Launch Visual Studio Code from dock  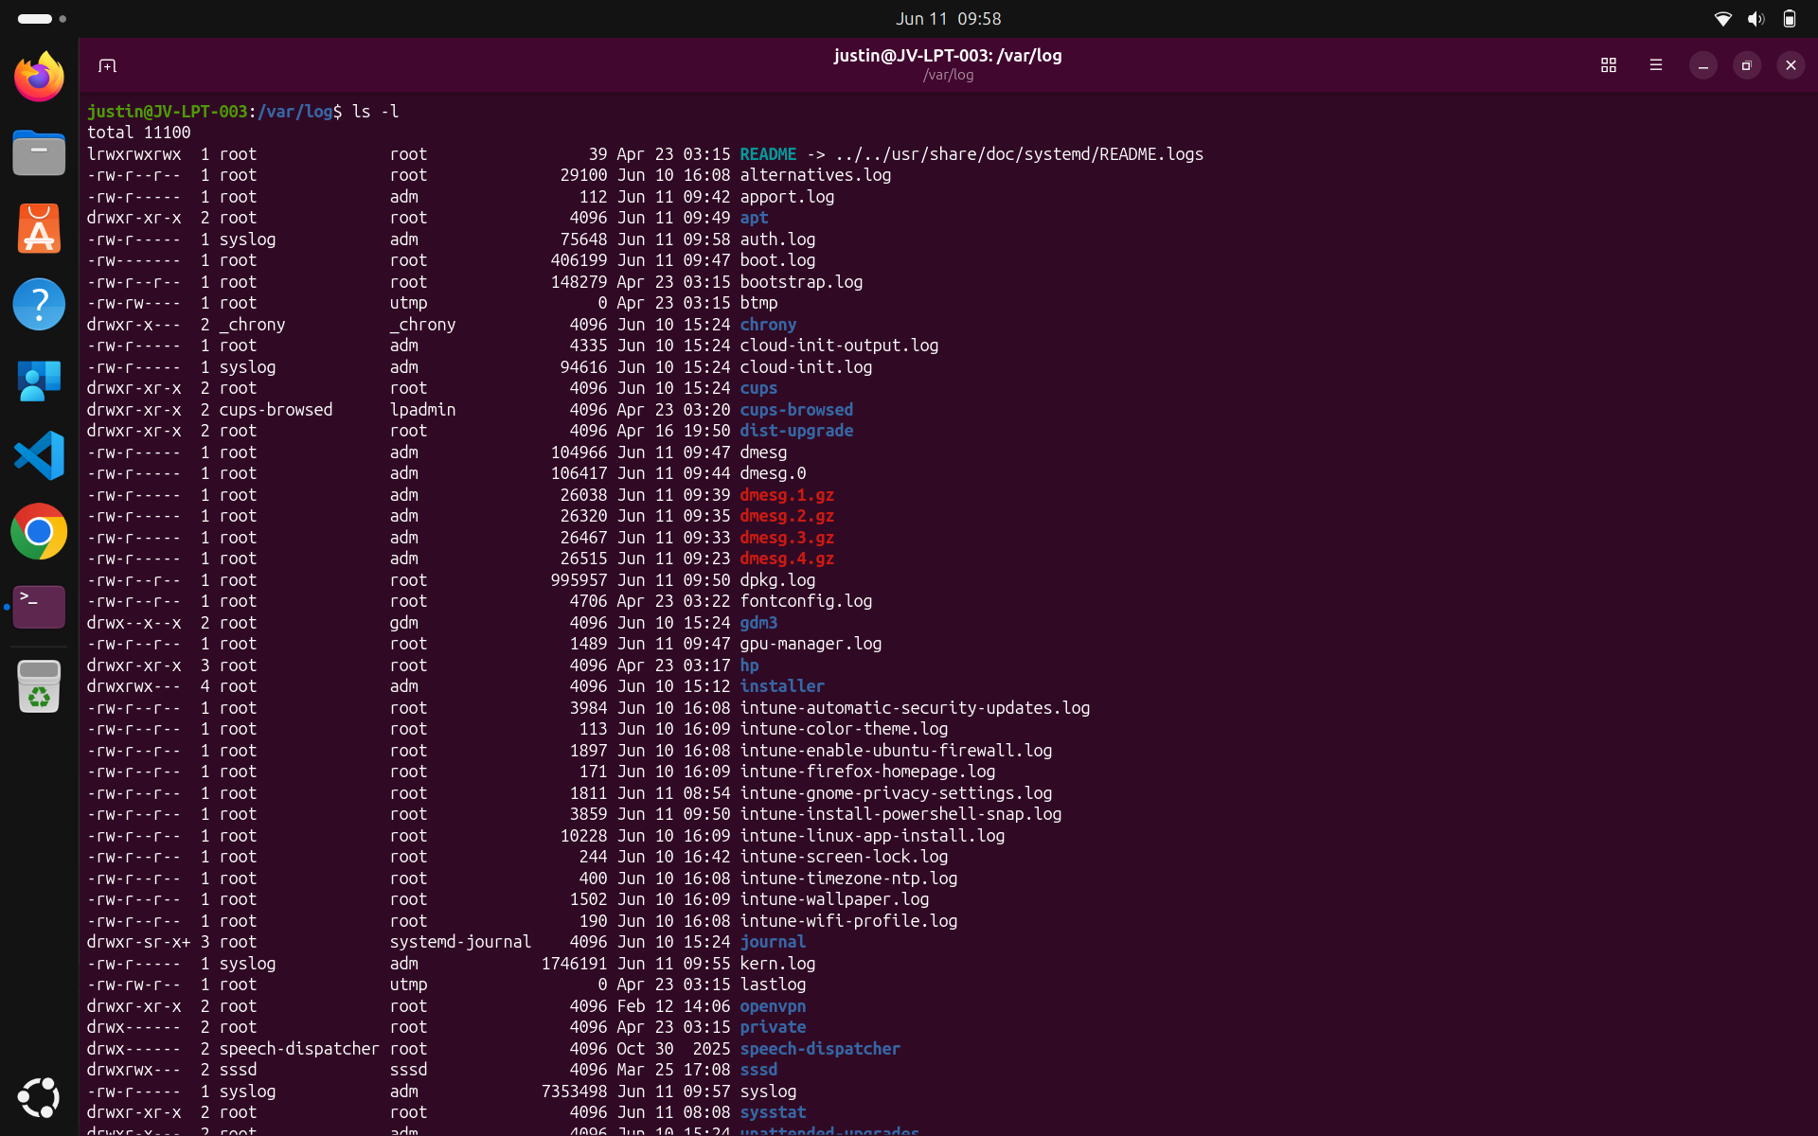click(x=39, y=455)
